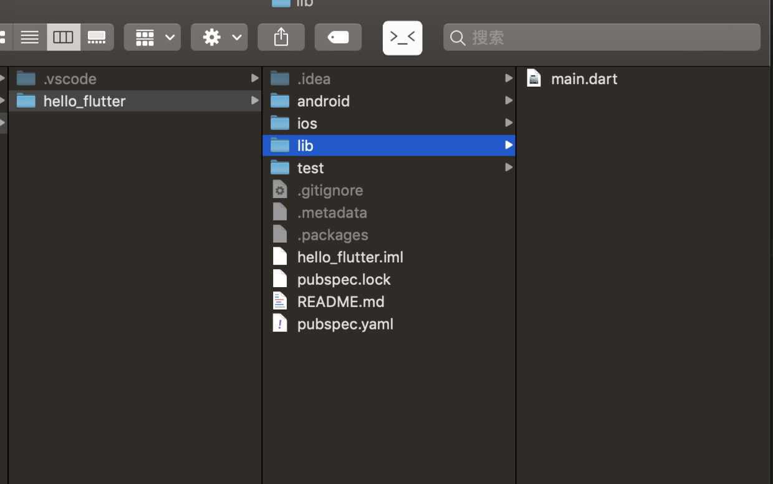This screenshot has width=773, height=484.
Task: Click the Edit Tags toolbar button
Action: (338, 37)
